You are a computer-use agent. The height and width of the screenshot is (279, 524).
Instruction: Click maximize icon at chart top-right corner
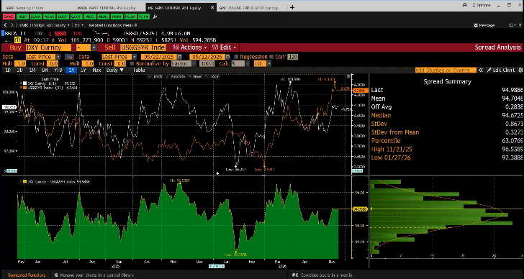pos(349,76)
